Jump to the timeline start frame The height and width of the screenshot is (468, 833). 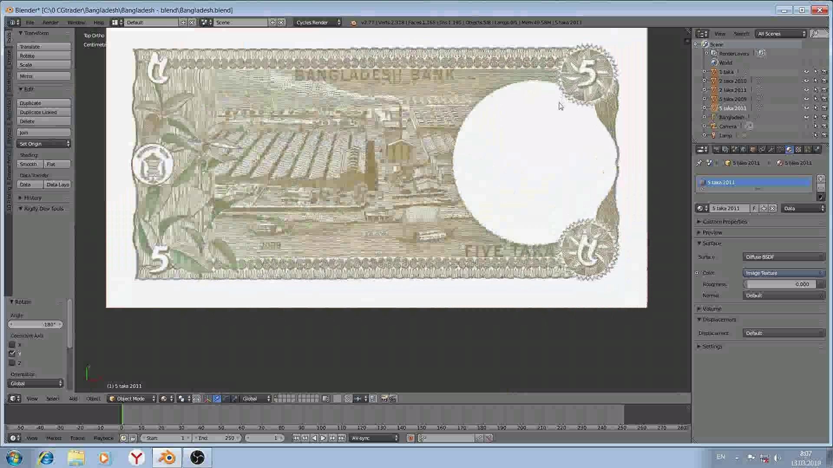click(296, 438)
